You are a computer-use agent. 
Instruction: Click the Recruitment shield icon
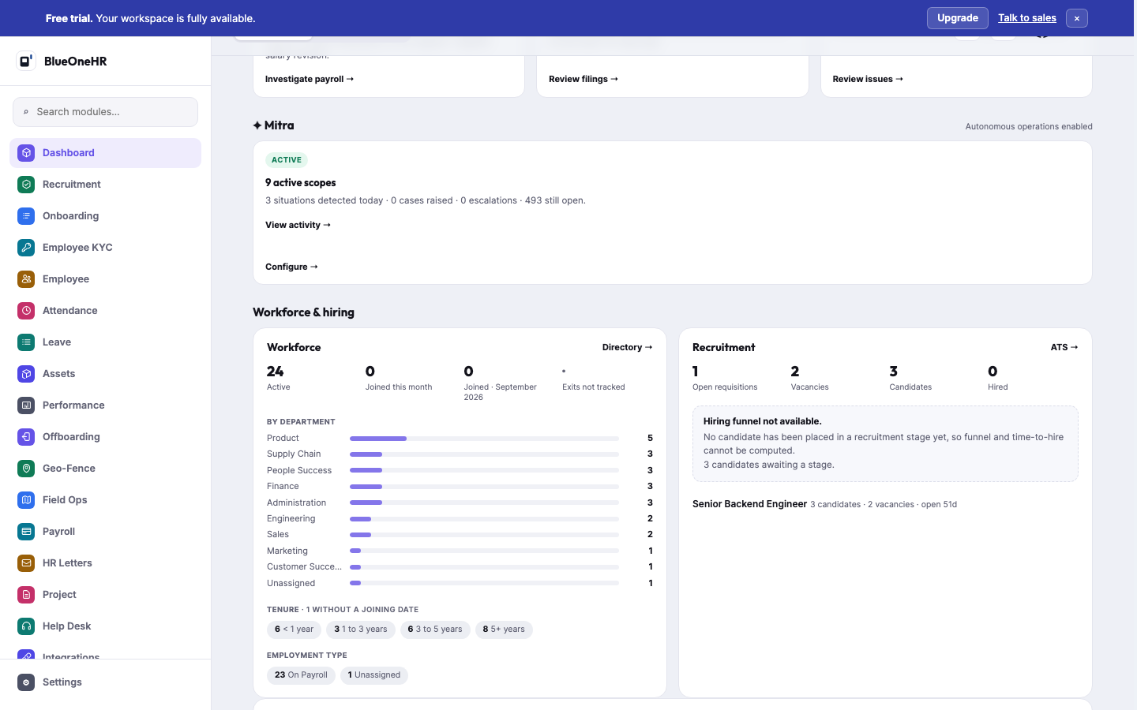tap(26, 185)
